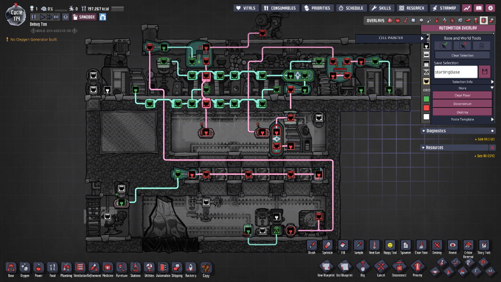Select the sandbox Clear Floor tool icon
The height and width of the screenshot is (282, 501).
pyautogui.click(x=421, y=246)
